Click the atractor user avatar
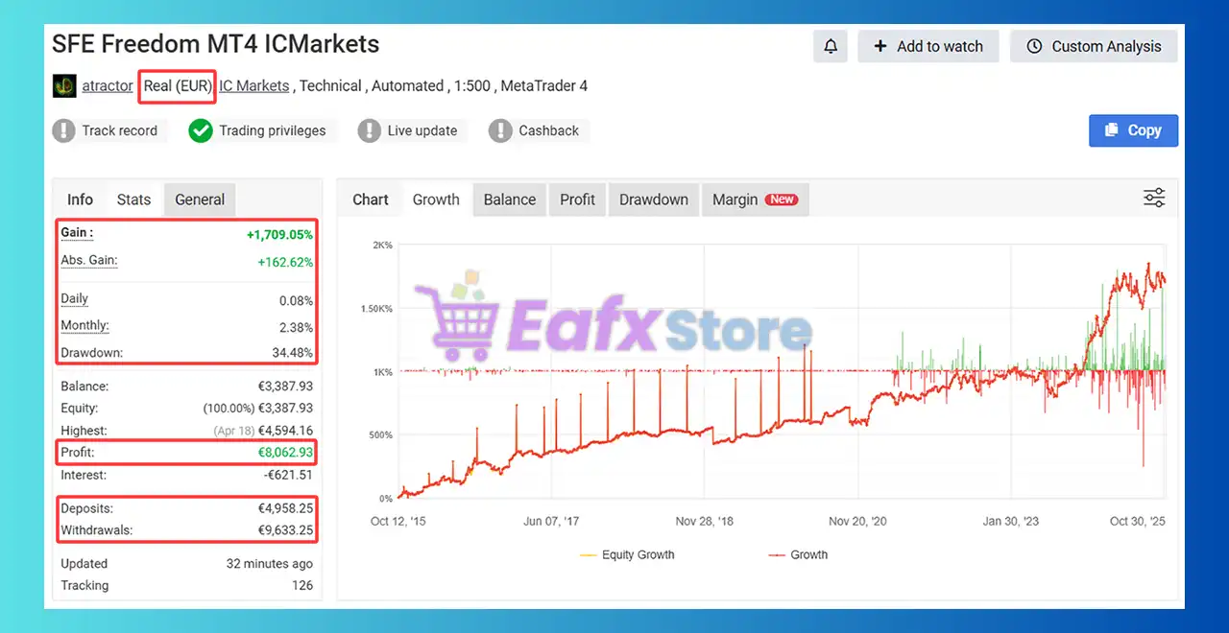Screen dimensions: 1229x633 point(64,85)
